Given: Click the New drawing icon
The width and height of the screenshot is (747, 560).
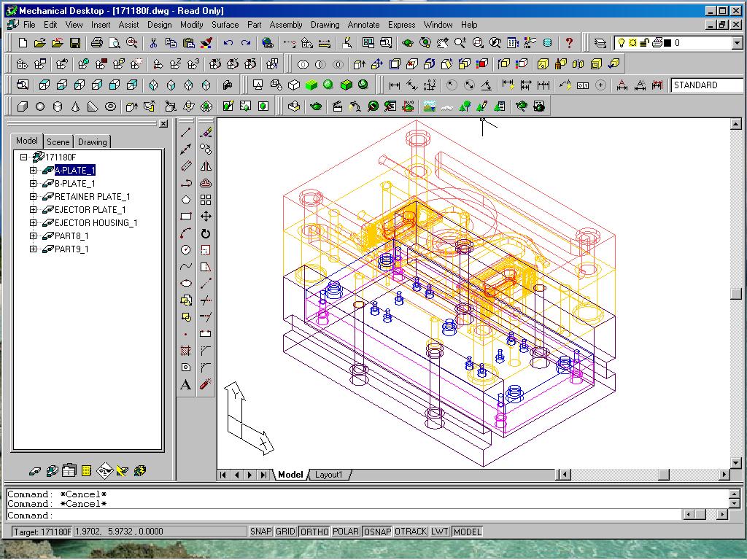Looking at the screenshot, I should pyautogui.click(x=23, y=43).
